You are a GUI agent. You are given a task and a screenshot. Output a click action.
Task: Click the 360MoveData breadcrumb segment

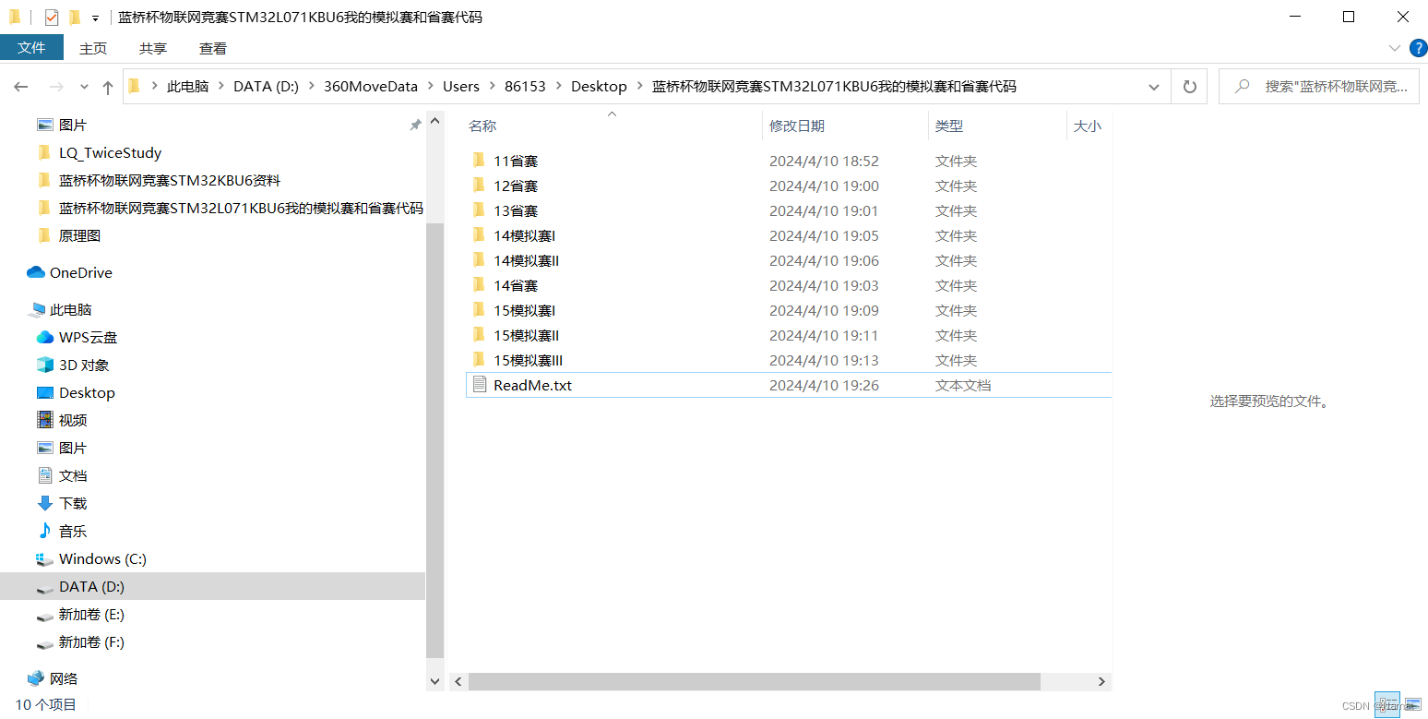click(370, 87)
